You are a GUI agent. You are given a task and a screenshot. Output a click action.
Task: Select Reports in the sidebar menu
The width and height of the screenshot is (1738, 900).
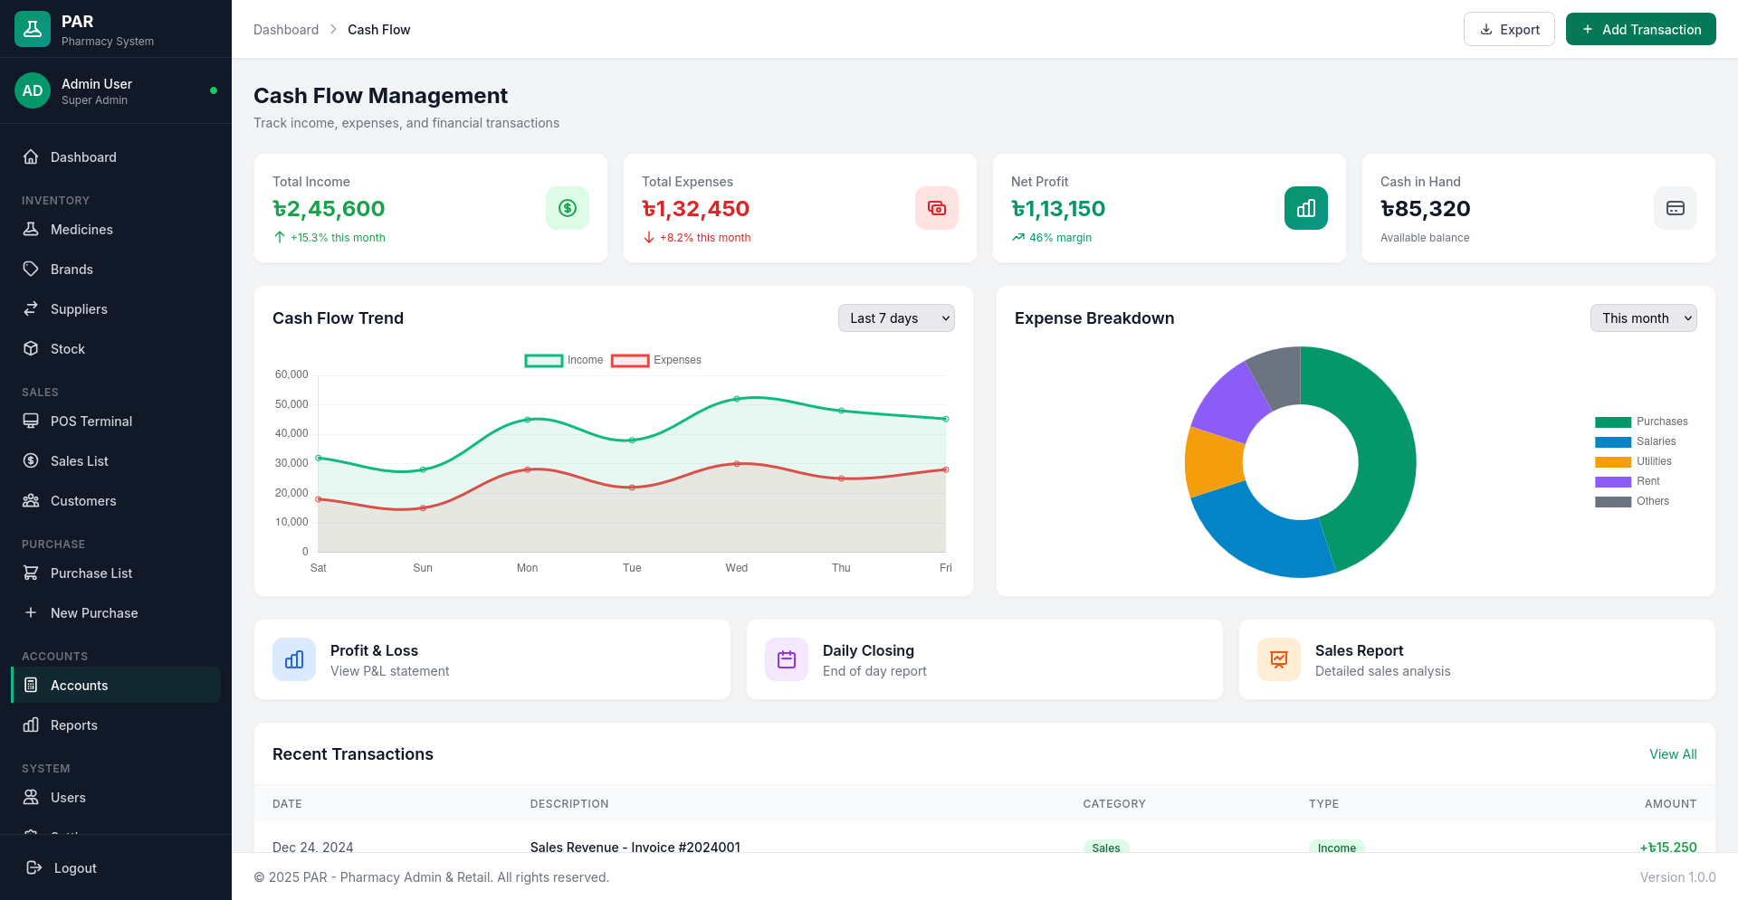73,725
